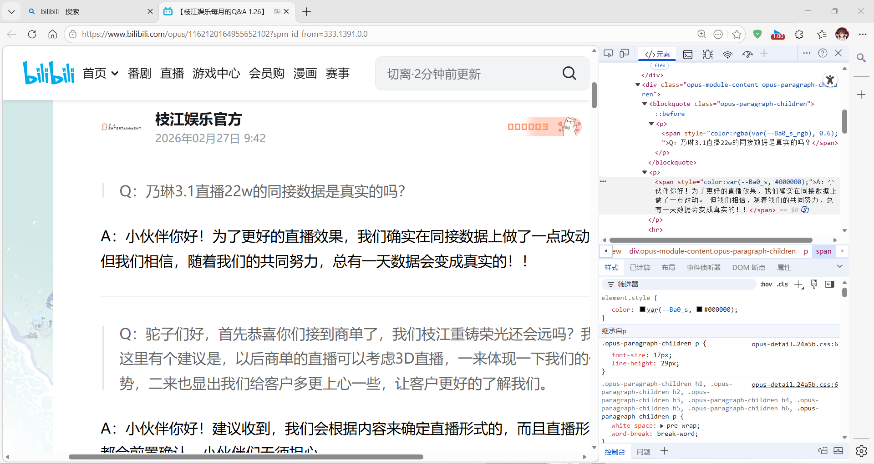Toggle device emulation in DevTools
Viewport: 874px width, 464px height.
click(624, 54)
